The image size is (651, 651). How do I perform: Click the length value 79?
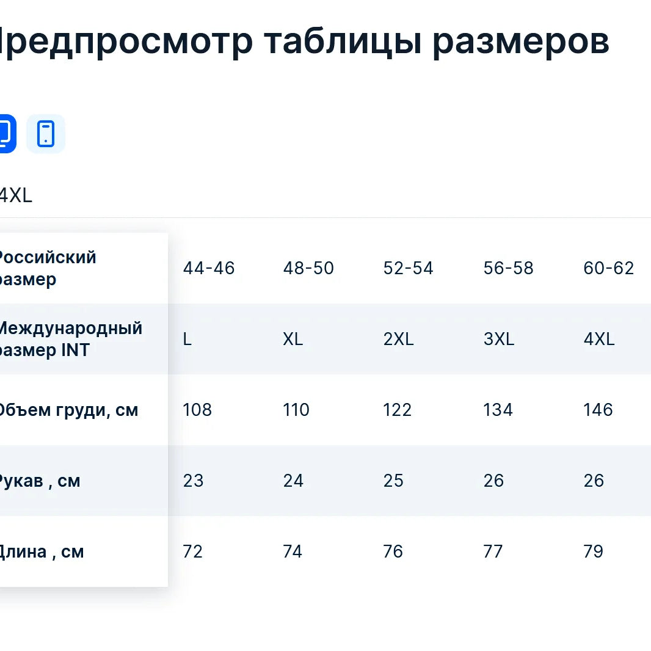click(593, 551)
